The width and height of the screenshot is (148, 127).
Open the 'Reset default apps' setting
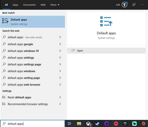(19, 97)
